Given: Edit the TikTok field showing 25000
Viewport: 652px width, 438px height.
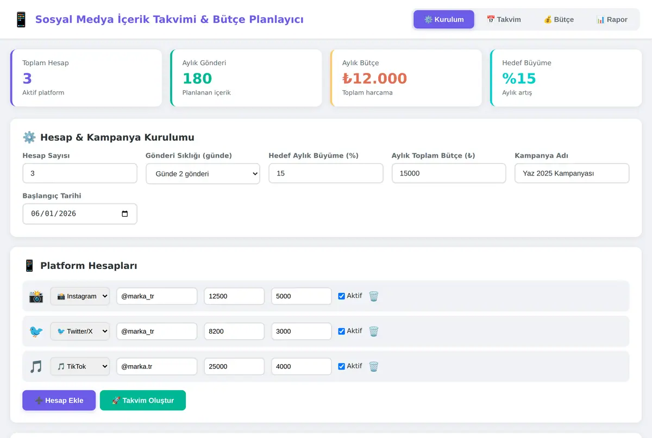Looking at the screenshot, I should pos(234,366).
